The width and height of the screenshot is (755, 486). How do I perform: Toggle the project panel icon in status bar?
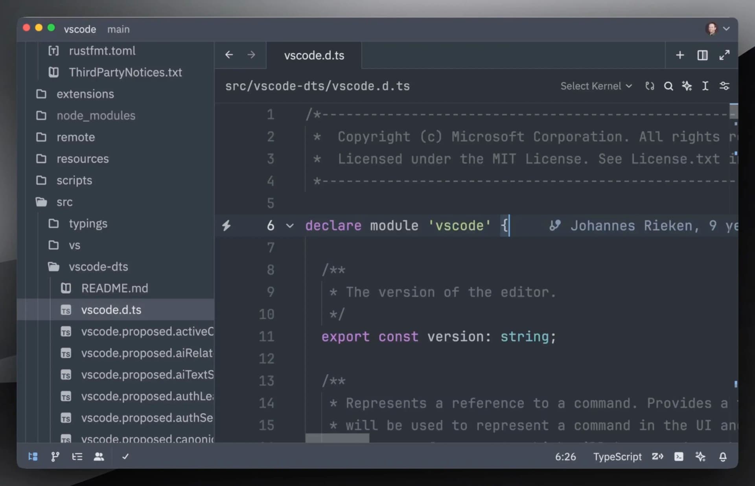pyautogui.click(x=33, y=457)
